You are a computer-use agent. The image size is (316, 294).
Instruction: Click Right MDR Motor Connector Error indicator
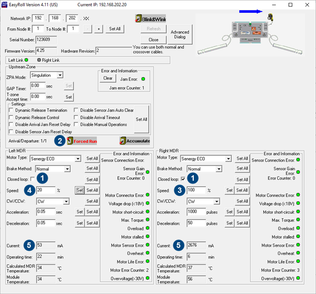[x=298, y=195]
